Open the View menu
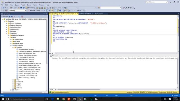This screenshot has width=180, height=101. click(11, 5)
